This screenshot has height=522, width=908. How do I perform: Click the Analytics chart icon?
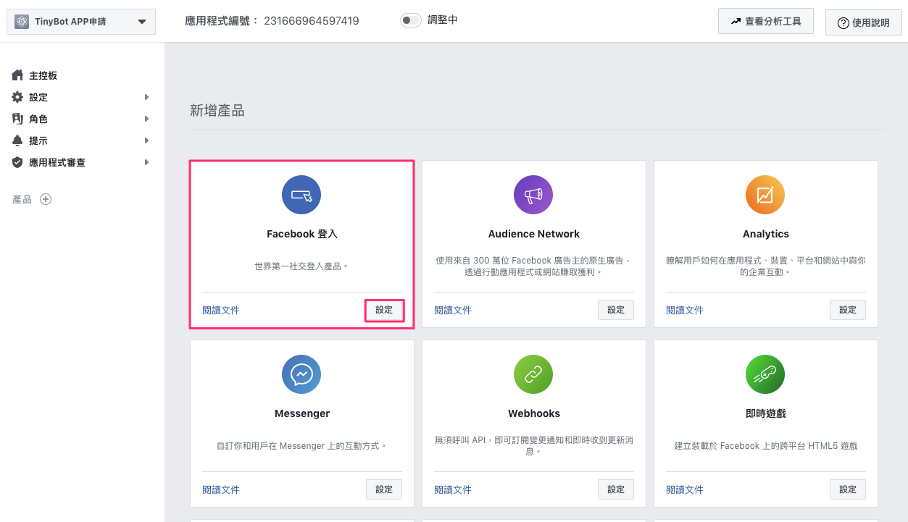pos(765,195)
